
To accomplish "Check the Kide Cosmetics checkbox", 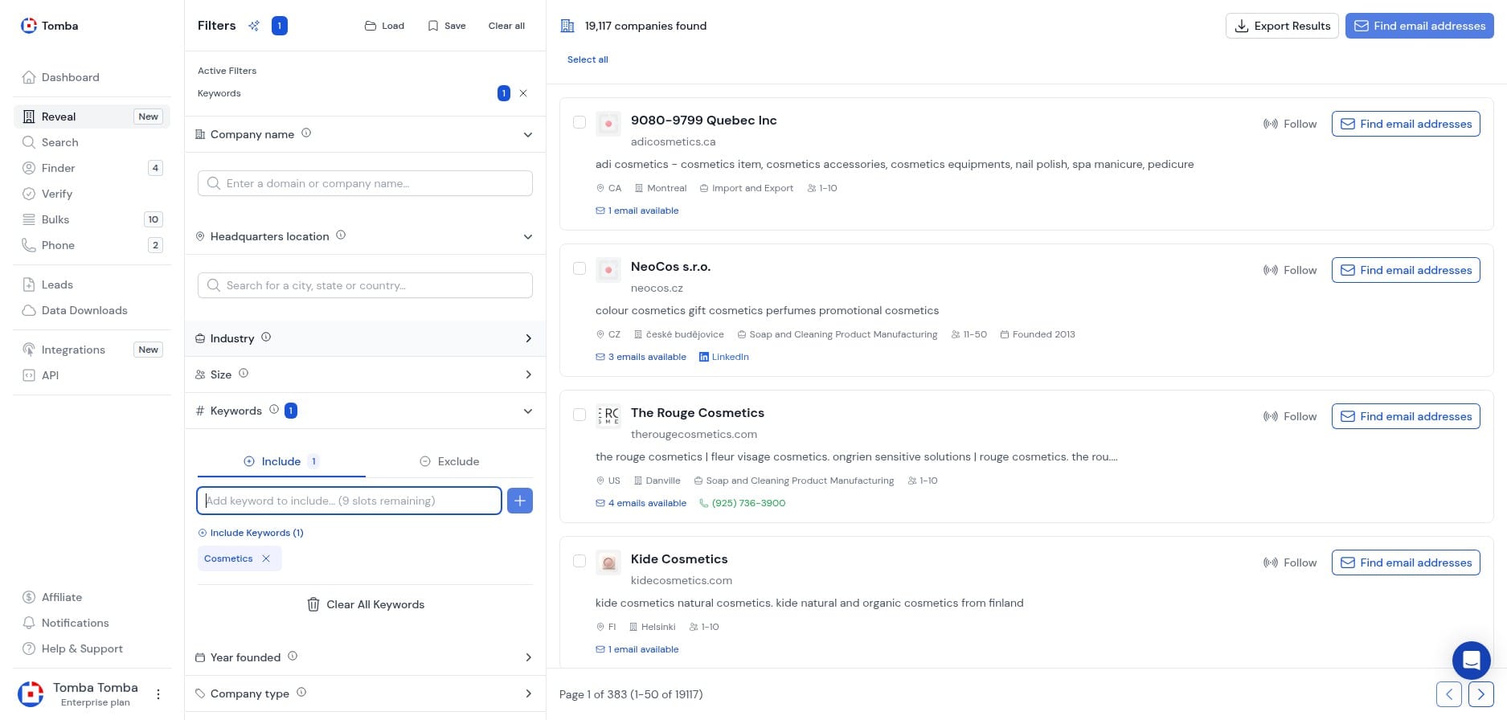I will click(x=579, y=561).
